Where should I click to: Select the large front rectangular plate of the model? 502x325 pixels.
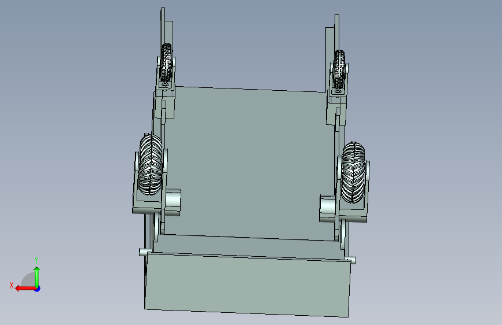tap(247, 284)
